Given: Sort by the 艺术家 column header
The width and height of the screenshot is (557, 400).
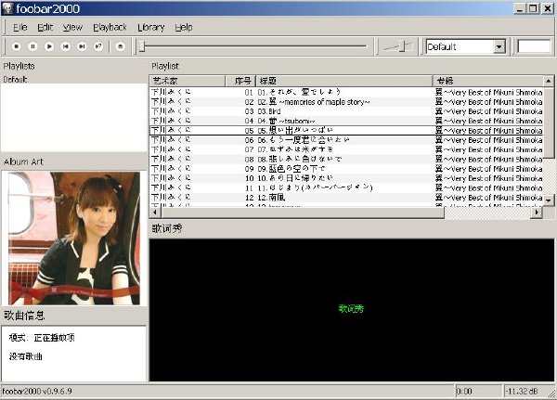Looking at the screenshot, I should pos(188,81).
